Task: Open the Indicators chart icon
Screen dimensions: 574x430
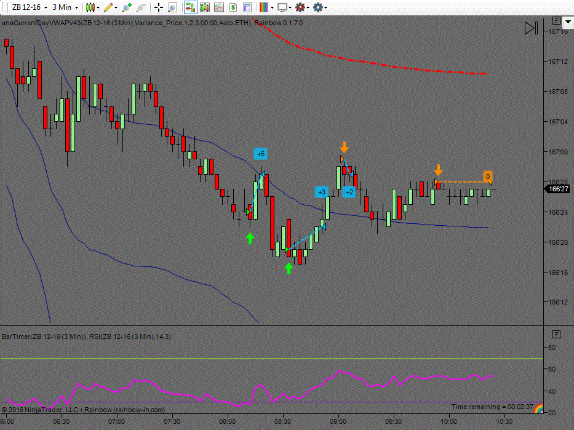Action: click(x=219, y=7)
